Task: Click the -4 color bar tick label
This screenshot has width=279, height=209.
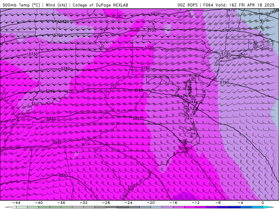Action: 240,203
